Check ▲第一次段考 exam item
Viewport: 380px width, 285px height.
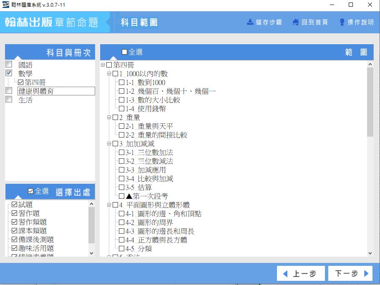coord(122,196)
